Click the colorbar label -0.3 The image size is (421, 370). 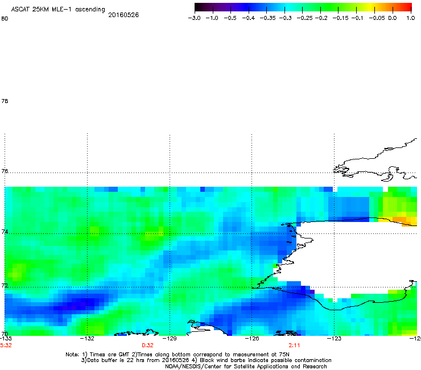[286, 18]
